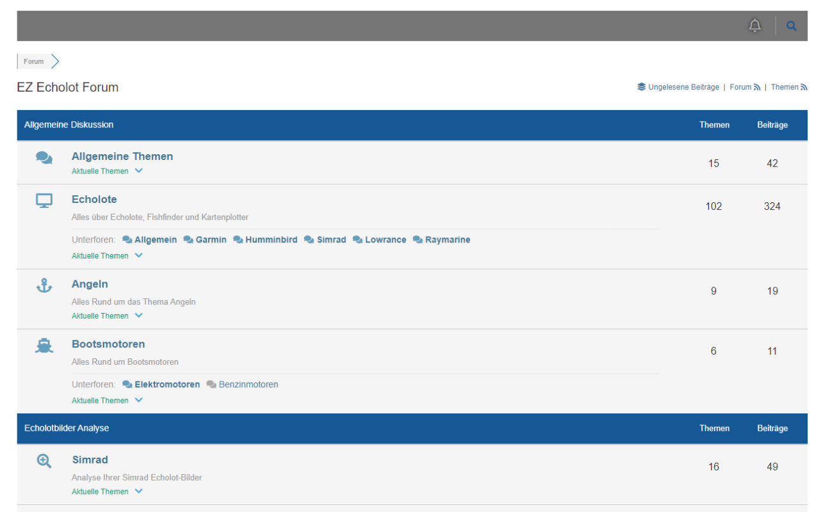
Task: Click the Ungelesene Beiträge stack icon
Action: pos(641,87)
